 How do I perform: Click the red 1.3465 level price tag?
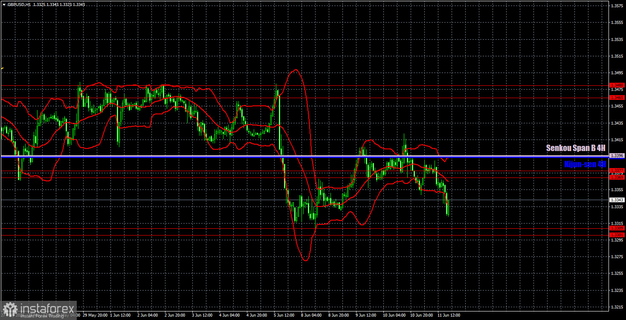(x=617, y=98)
